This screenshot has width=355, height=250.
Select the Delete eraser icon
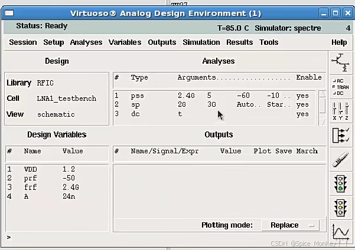point(341,159)
